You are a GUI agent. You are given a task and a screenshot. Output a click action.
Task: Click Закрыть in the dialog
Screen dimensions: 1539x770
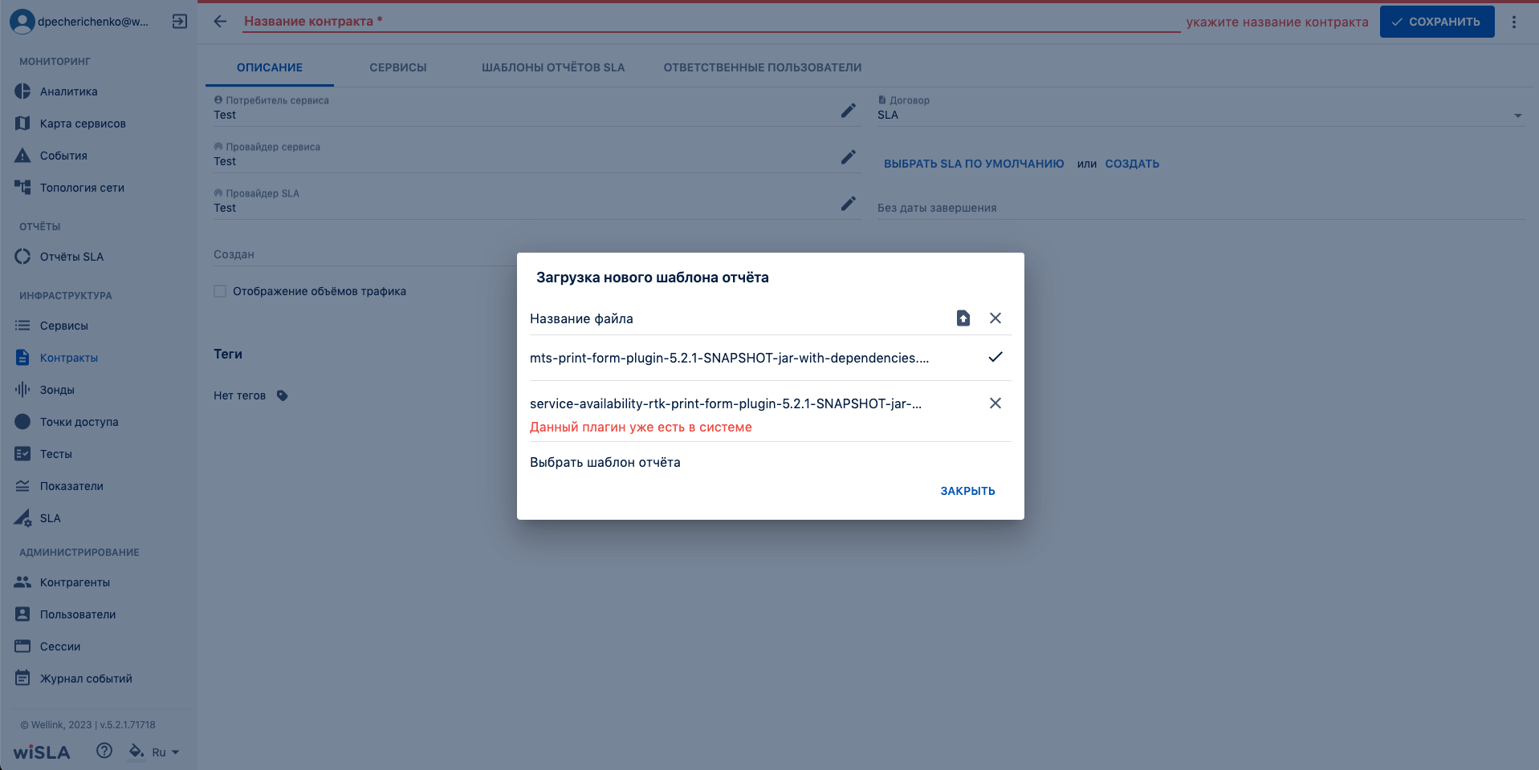coord(967,491)
